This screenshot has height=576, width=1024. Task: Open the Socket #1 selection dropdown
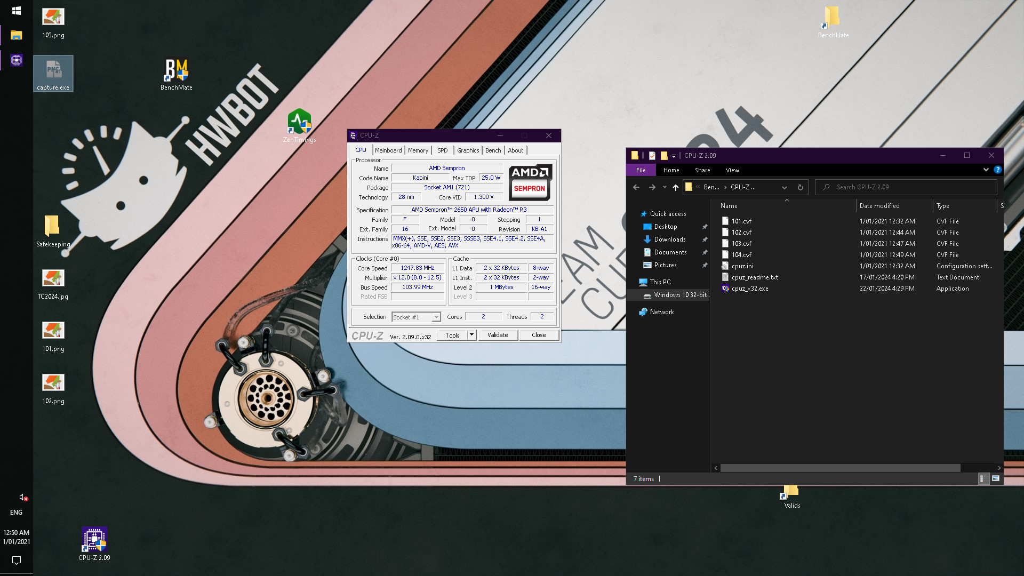(x=436, y=317)
